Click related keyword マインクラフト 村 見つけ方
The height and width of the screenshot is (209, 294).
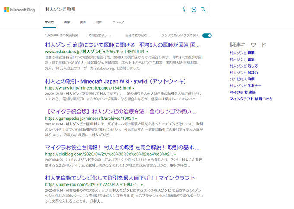(x=251, y=99)
